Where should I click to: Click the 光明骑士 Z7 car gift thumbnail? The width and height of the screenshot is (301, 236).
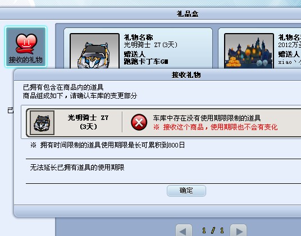95,51
